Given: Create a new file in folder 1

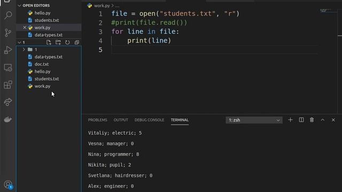Looking at the screenshot, I should click(49, 42).
